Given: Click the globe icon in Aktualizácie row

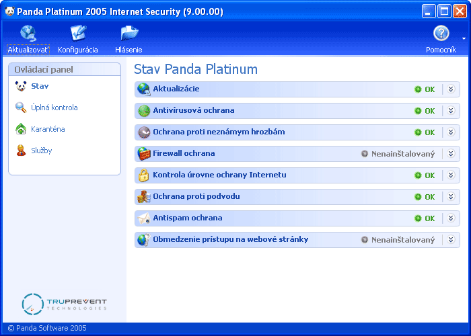Looking at the screenshot, I should (x=144, y=89).
